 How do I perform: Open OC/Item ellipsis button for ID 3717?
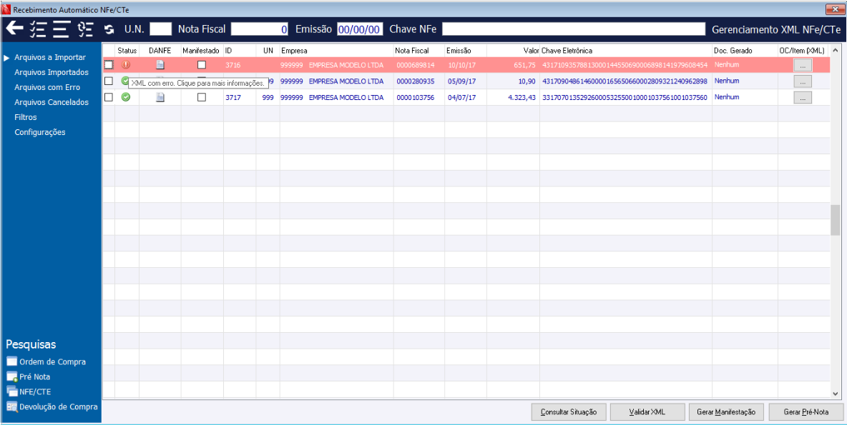tap(803, 97)
